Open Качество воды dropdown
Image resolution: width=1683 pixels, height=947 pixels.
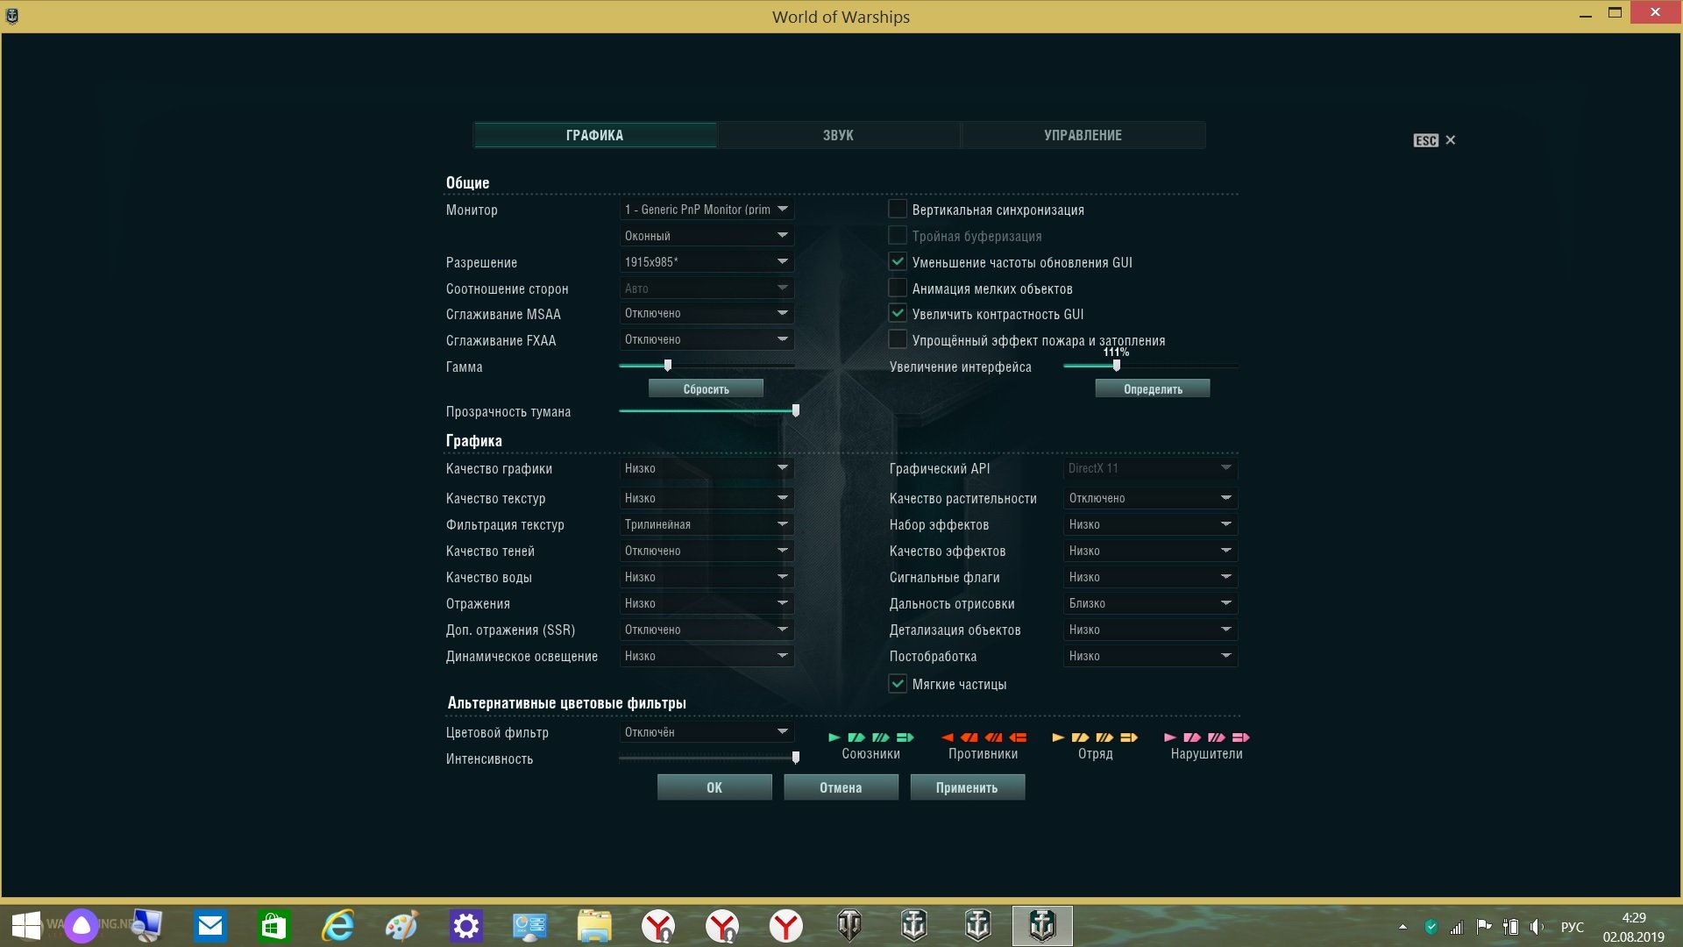coord(707,578)
